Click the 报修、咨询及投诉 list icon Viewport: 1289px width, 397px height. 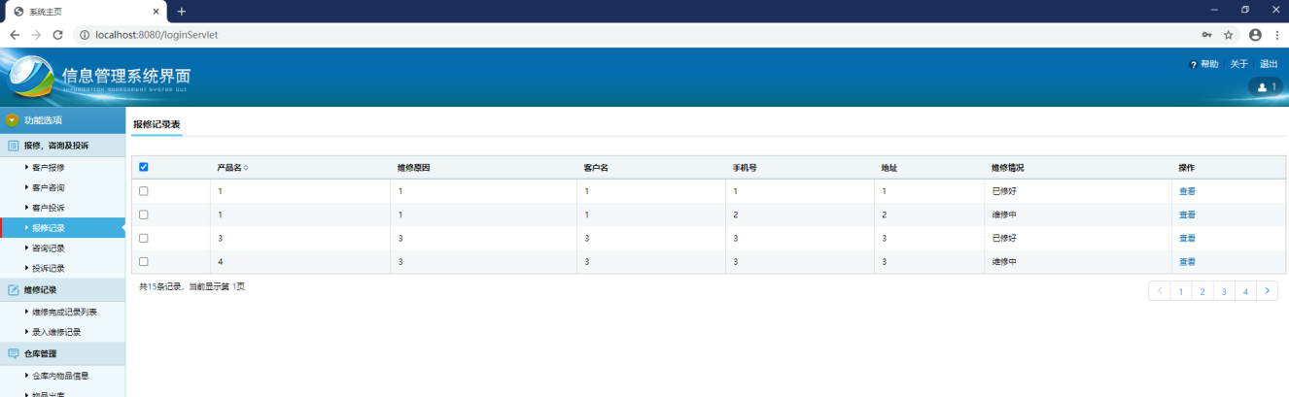(x=13, y=146)
